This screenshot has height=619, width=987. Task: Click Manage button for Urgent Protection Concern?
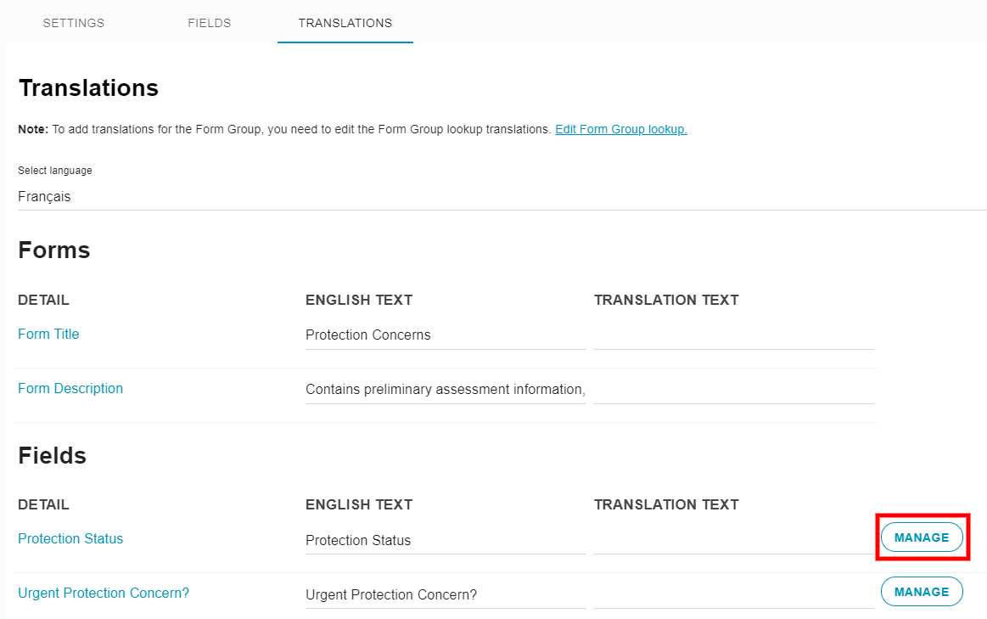[922, 592]
